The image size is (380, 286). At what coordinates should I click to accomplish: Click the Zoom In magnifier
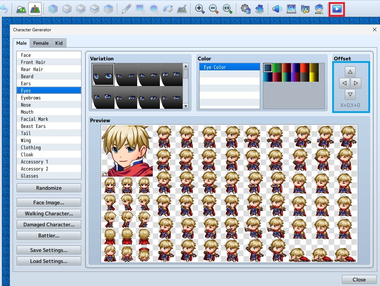(200, 9)
